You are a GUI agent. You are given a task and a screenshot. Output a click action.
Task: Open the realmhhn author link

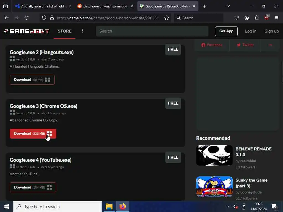tap(248, 161)
